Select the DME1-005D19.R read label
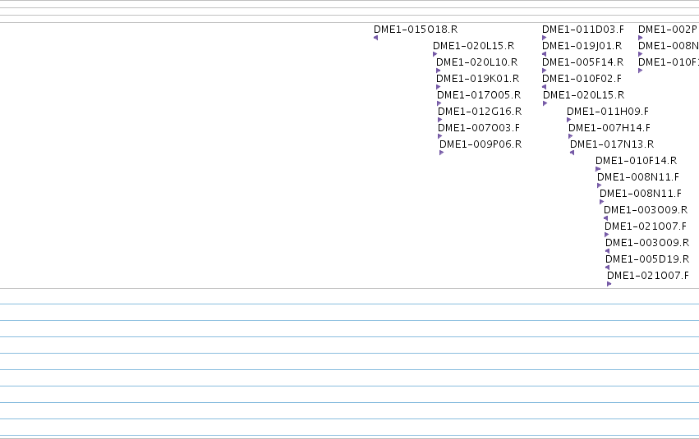Viewport: 699px width, 439px height. pos(647,259)
